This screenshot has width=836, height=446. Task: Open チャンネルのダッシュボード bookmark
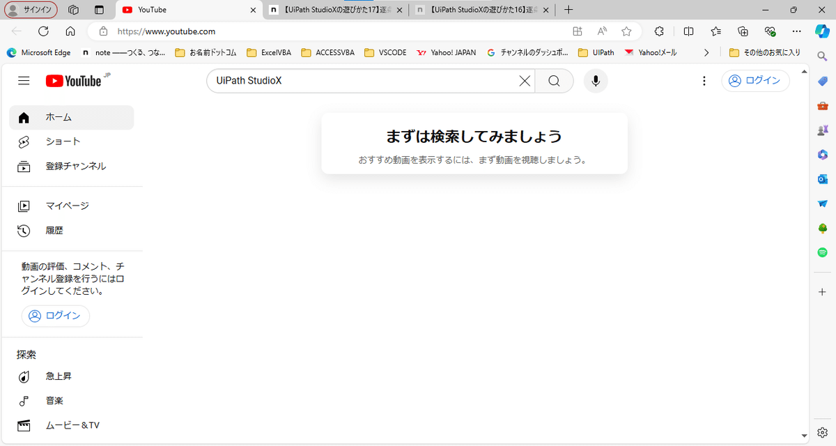click(x=527, y=52)
